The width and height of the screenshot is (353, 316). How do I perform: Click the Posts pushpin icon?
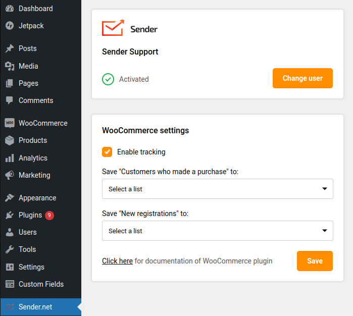10,48
